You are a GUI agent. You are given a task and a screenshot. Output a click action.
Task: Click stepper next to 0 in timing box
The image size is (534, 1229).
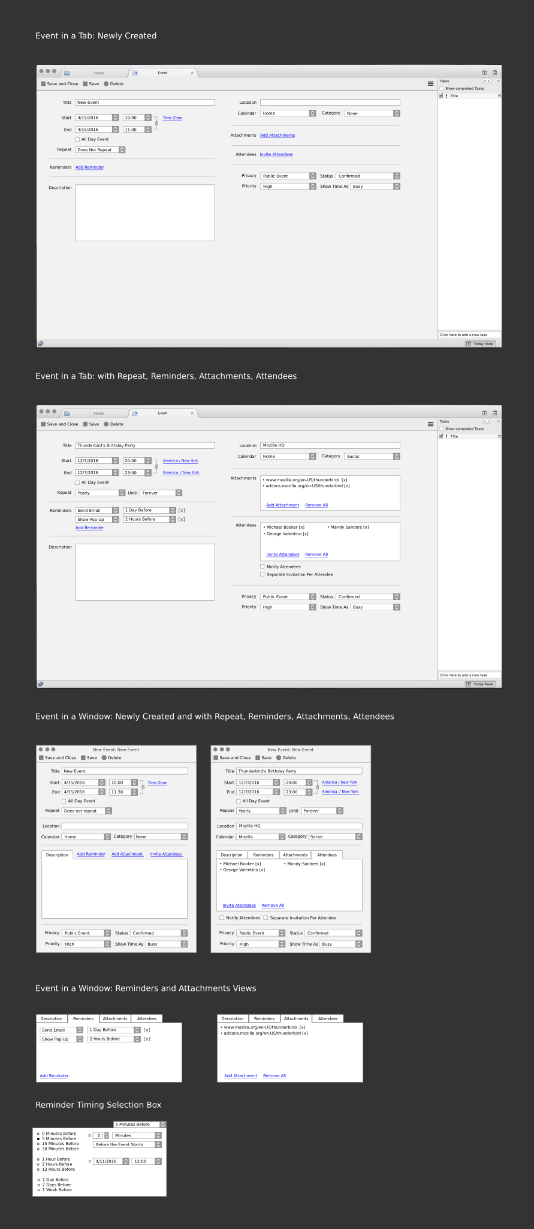click(x=107, y=1135)
